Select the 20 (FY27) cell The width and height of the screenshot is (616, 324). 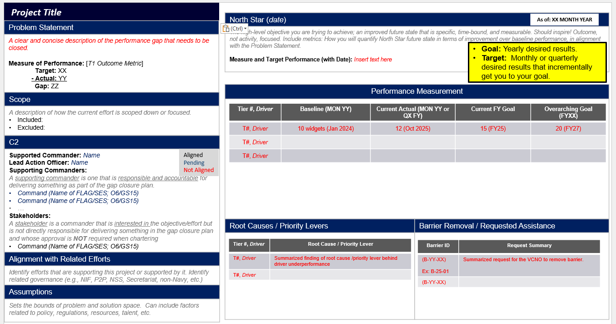[x=568, y=128]
